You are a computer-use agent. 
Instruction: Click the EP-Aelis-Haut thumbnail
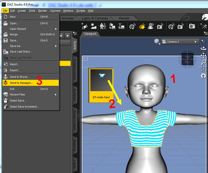click(101, 85)
